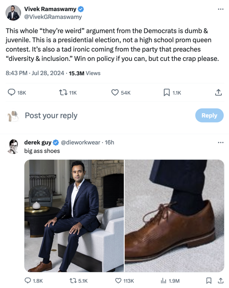Type in the Post your reply field
The width and height of the screenshot is (229, 288).
tap(96, 116)
